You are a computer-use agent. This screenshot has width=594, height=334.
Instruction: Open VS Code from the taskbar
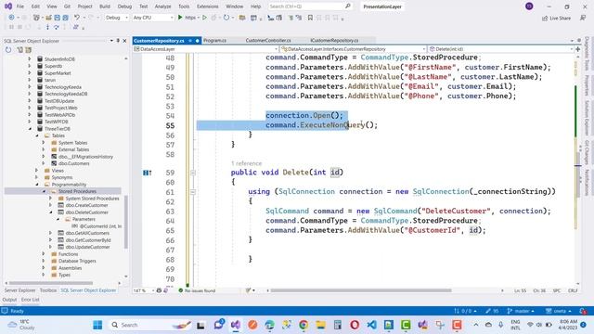[x=371, y=325]
